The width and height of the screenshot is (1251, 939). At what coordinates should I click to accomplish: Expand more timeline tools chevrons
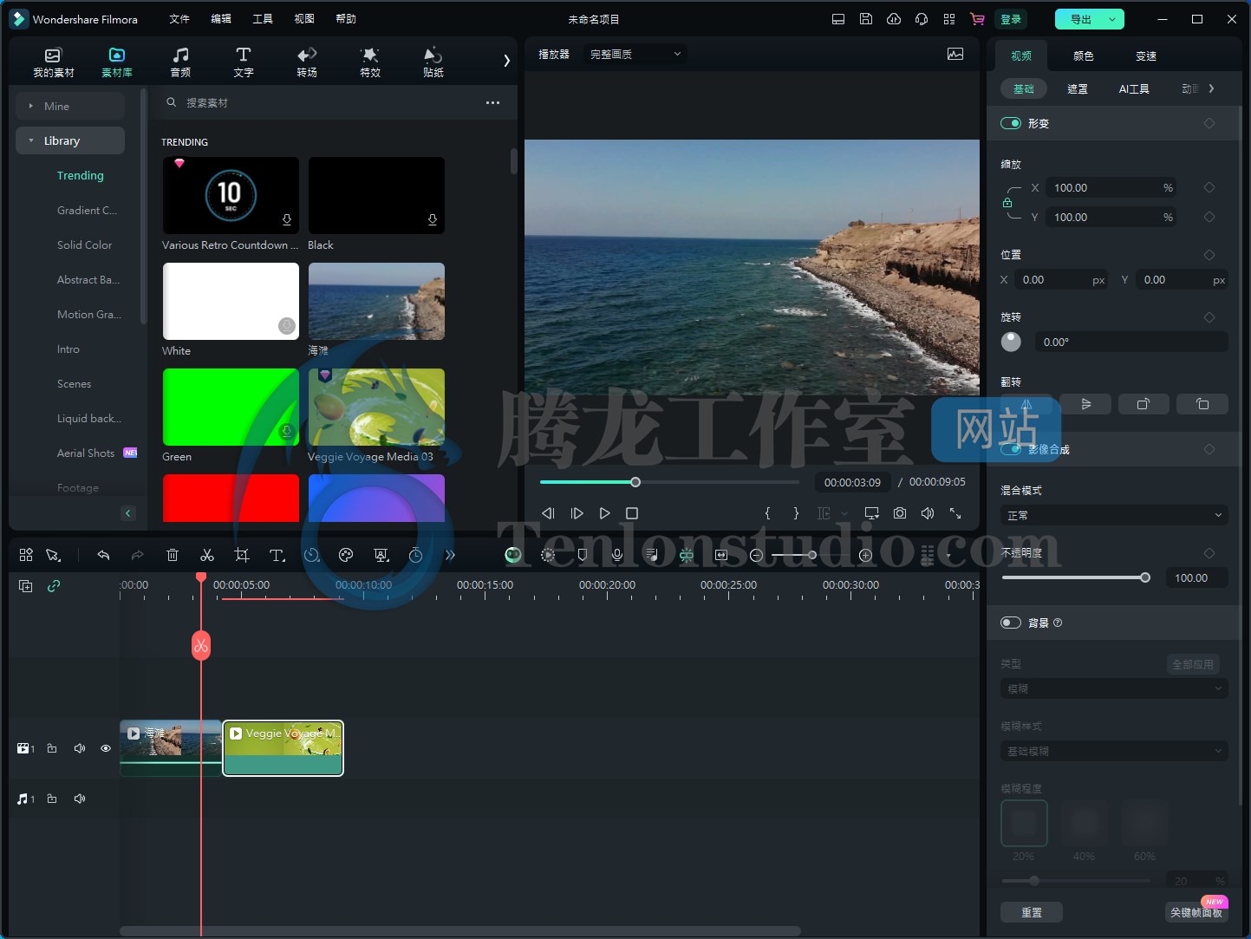450,555
